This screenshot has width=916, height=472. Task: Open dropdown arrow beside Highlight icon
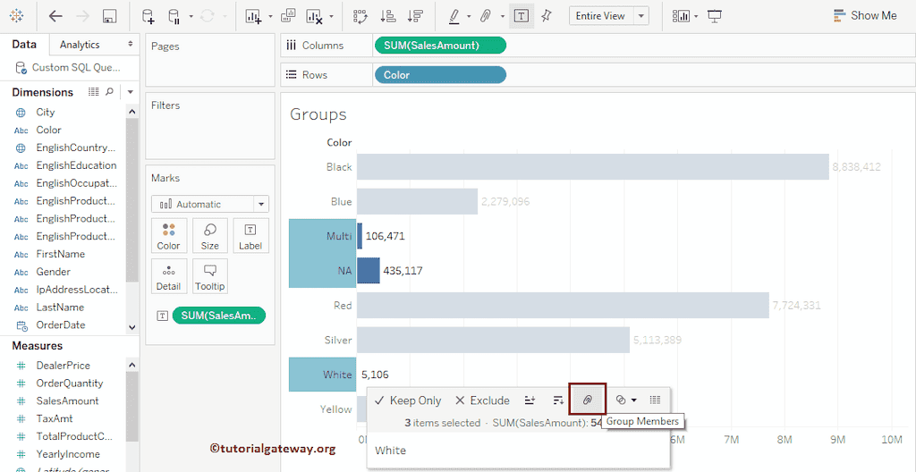(469, 16)
